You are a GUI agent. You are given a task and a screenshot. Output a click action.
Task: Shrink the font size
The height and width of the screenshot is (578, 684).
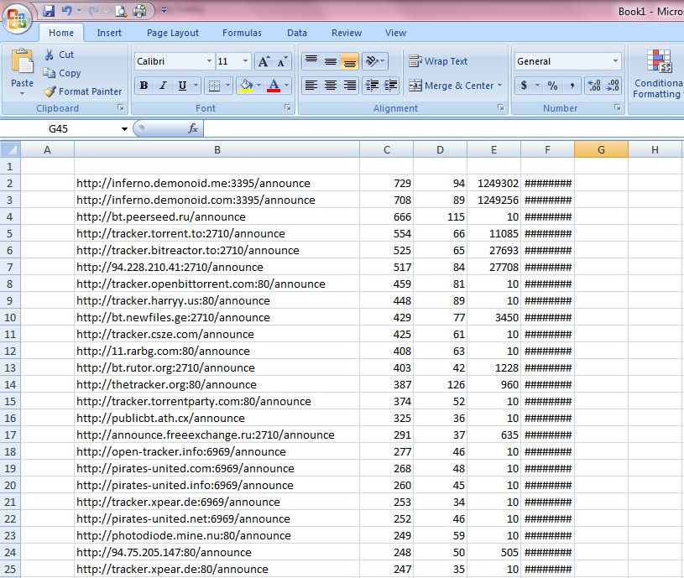(282, 61)
